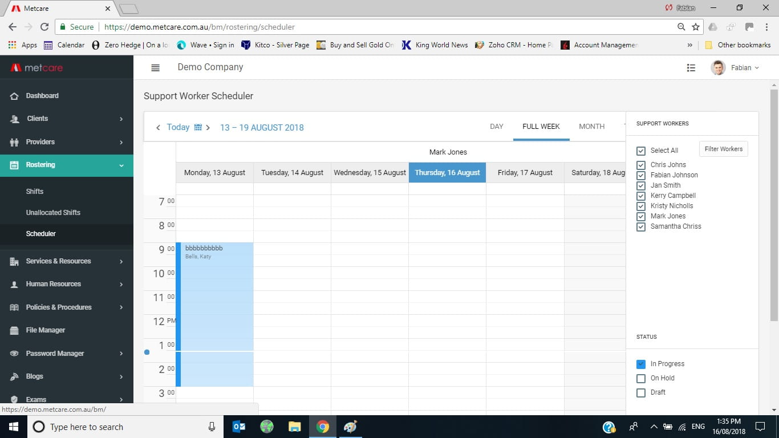Image resolution: width=779 pixels, height=438 pixels.
Task: Click the Dashboard home icon
Action: [14, 96]
